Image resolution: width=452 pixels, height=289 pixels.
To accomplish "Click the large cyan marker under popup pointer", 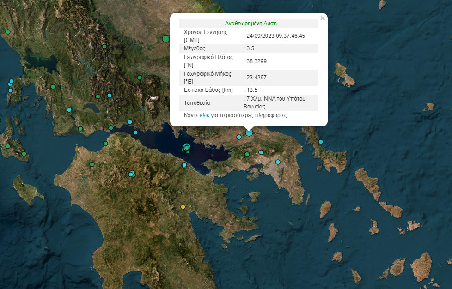I will click(249, 132).
